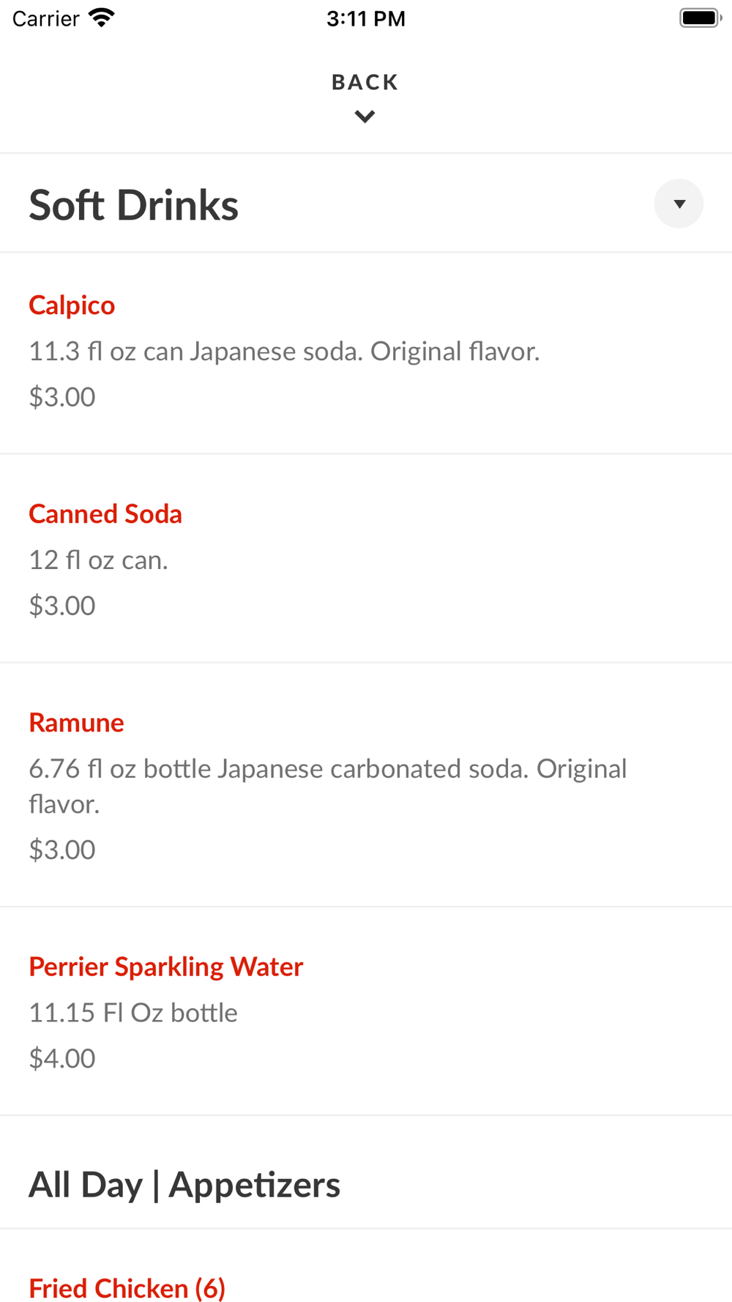Screen dimensions: 732x1302
Task: Tap the Perrier $4.00 price
Action: coord(62,1058)
